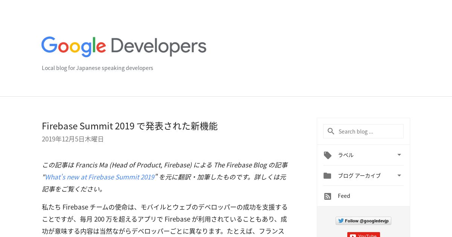
Task: Click the YouTube subscribe button
Action: [363, 235]
